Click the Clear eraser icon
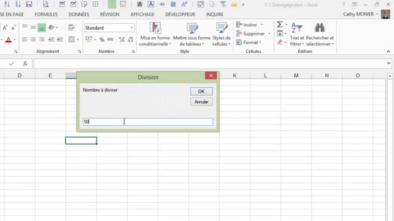Viewport: 394px width, 221px height. pos(279,42)
